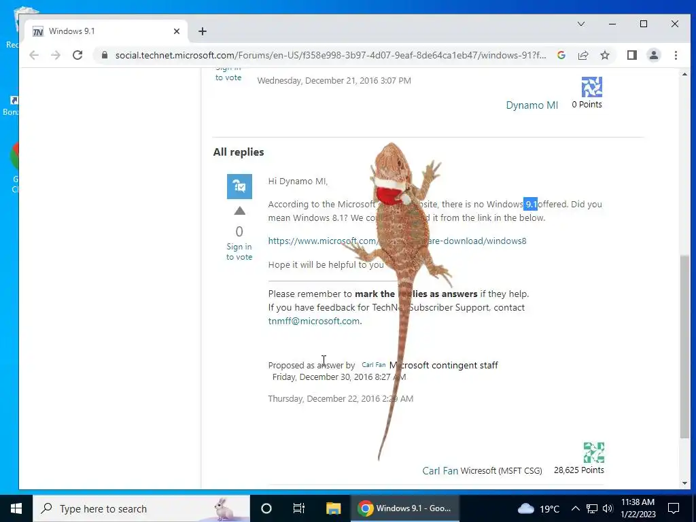Bookmark this page with the star icon
Screen dimensions: 696x522
coord(604,55)
